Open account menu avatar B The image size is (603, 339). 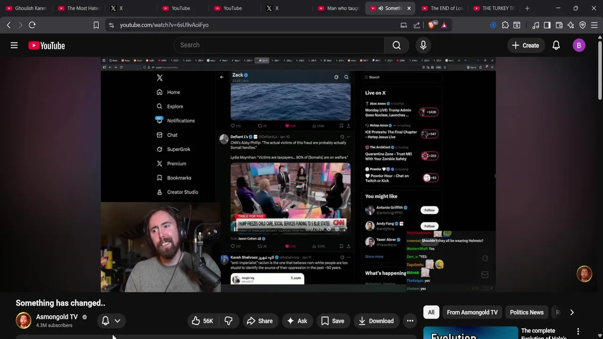click(579, 45)
